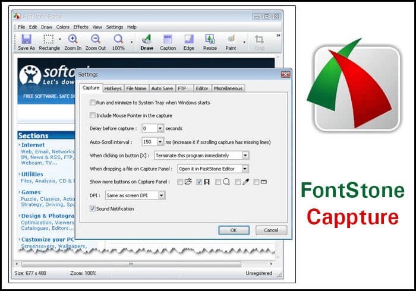Open the Paint tool
416x291 pixels.
pyautogui.click(x=231, y=39)
